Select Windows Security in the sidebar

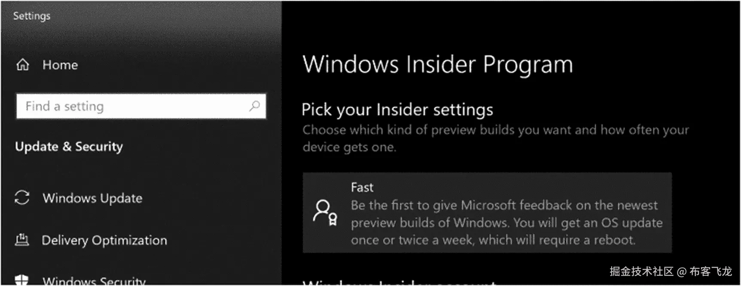point(94,281)
